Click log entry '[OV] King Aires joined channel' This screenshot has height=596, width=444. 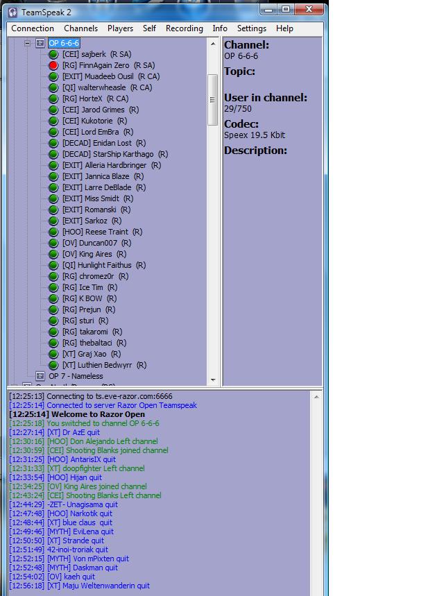pos(78,486)
